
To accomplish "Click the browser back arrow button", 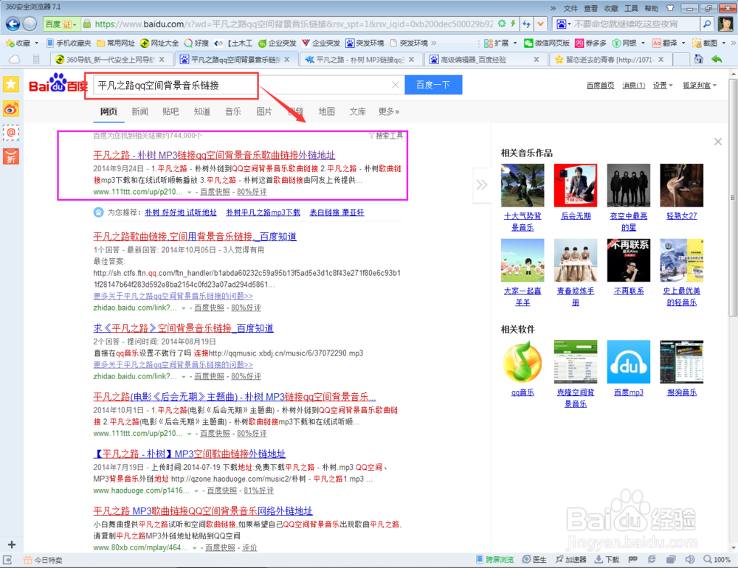I will pyautogui.click(x=13, y=24).
